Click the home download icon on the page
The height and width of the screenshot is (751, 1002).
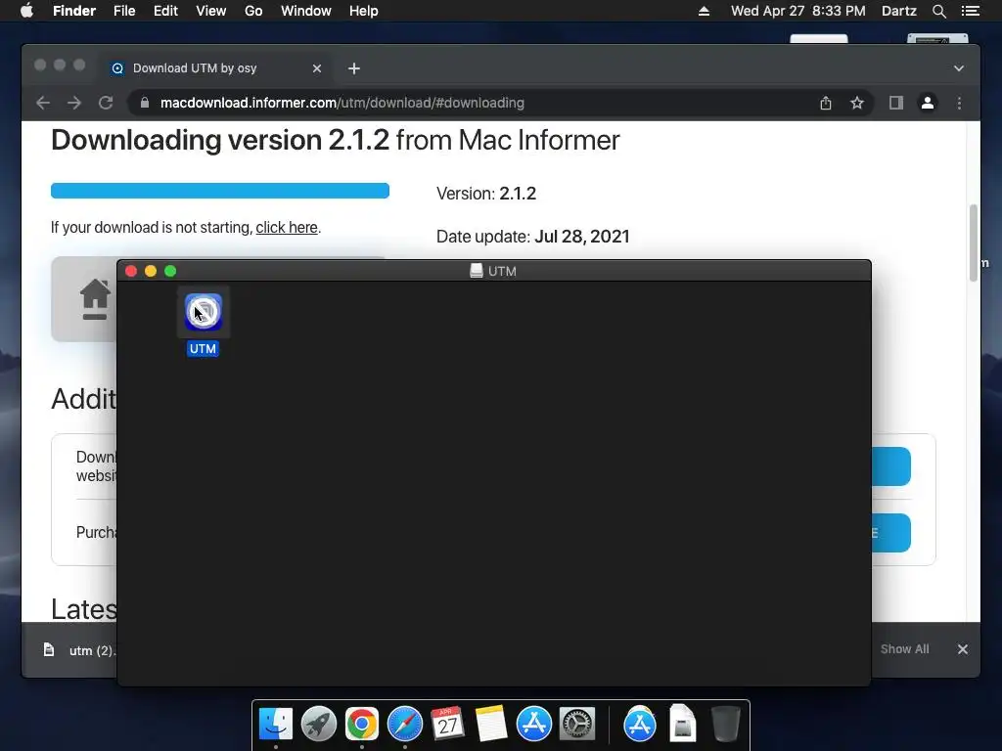(x=95, y=299)
